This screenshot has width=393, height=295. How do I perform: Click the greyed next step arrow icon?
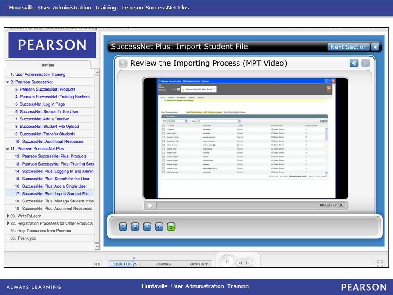(366, 63)
